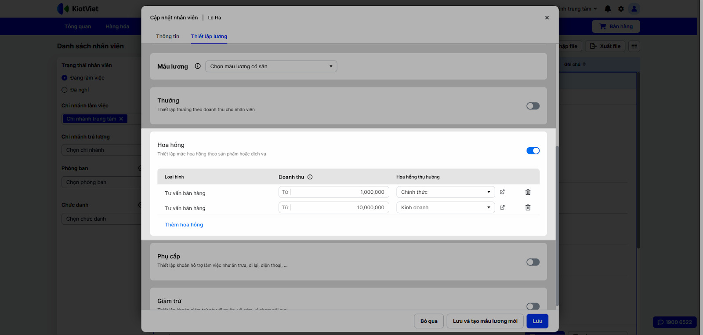Enable the Thưởng bonus toggle
The width and height of the screenshot is (703, 335).
click(533, 106)
